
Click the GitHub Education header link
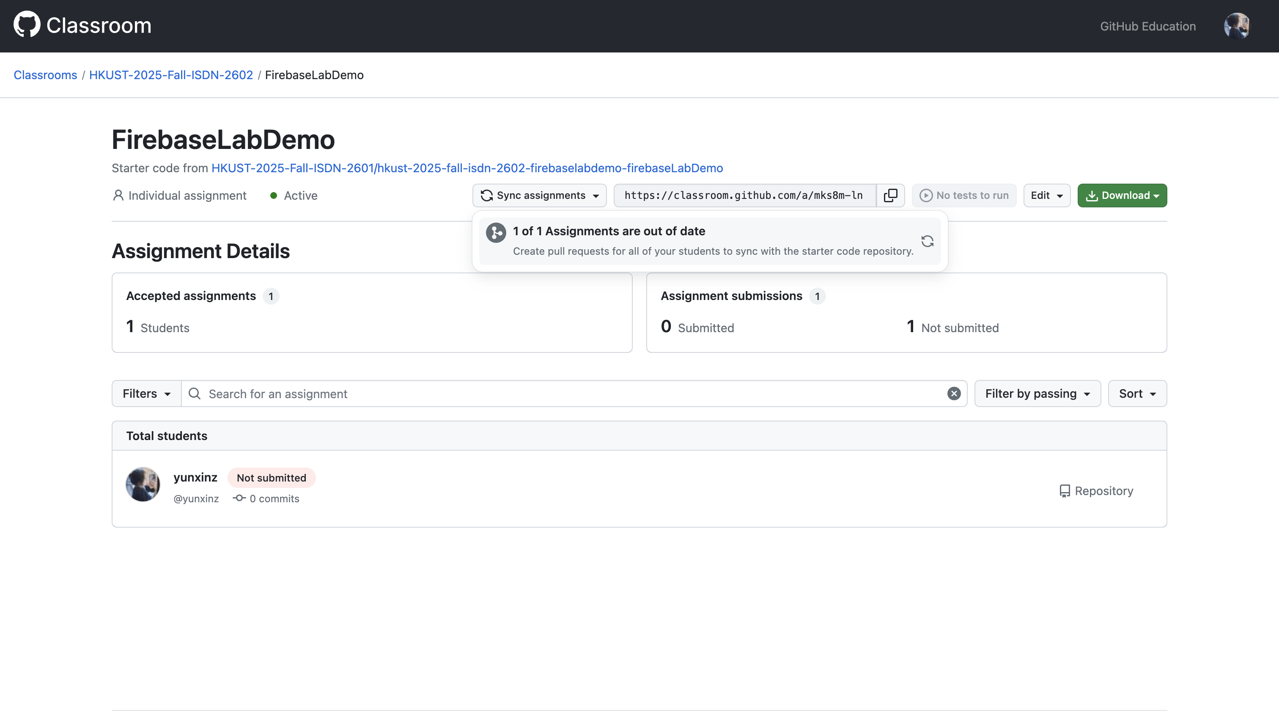(1147, 26)
